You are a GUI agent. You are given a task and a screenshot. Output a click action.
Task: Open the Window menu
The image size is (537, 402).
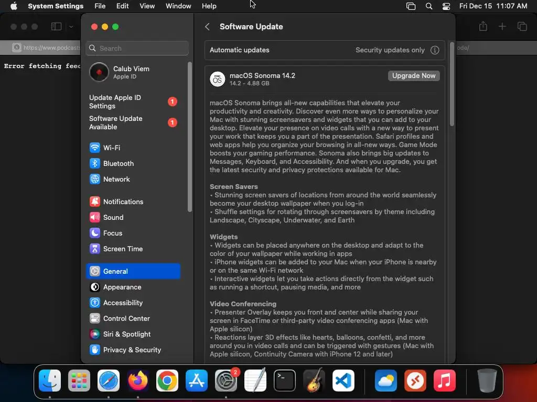point(178,6)
